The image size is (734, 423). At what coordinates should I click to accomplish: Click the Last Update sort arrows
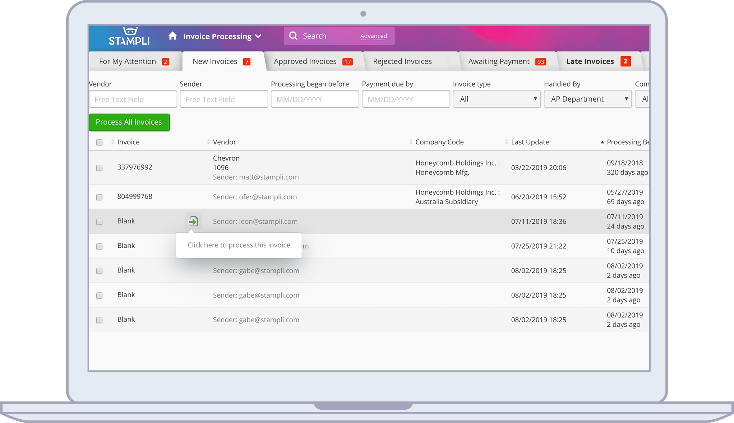point(507,142)
